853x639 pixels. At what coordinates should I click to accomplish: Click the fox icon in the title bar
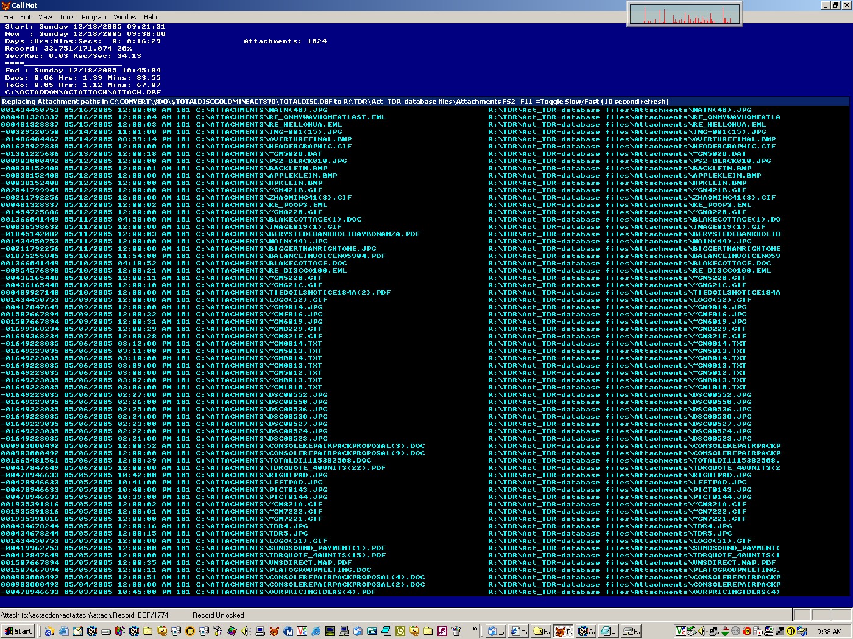click(x=5, y=5)
